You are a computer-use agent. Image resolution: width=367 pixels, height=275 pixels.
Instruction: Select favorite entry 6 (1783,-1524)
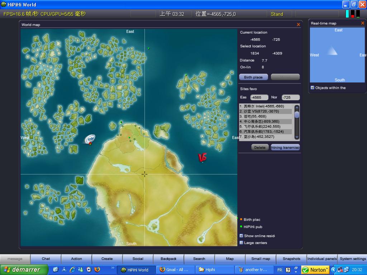[266, 131]
